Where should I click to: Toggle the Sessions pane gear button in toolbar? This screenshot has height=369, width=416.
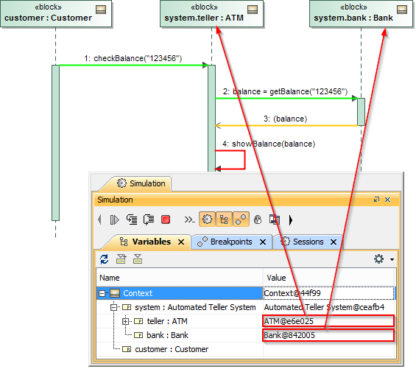(x=207, y=219)
